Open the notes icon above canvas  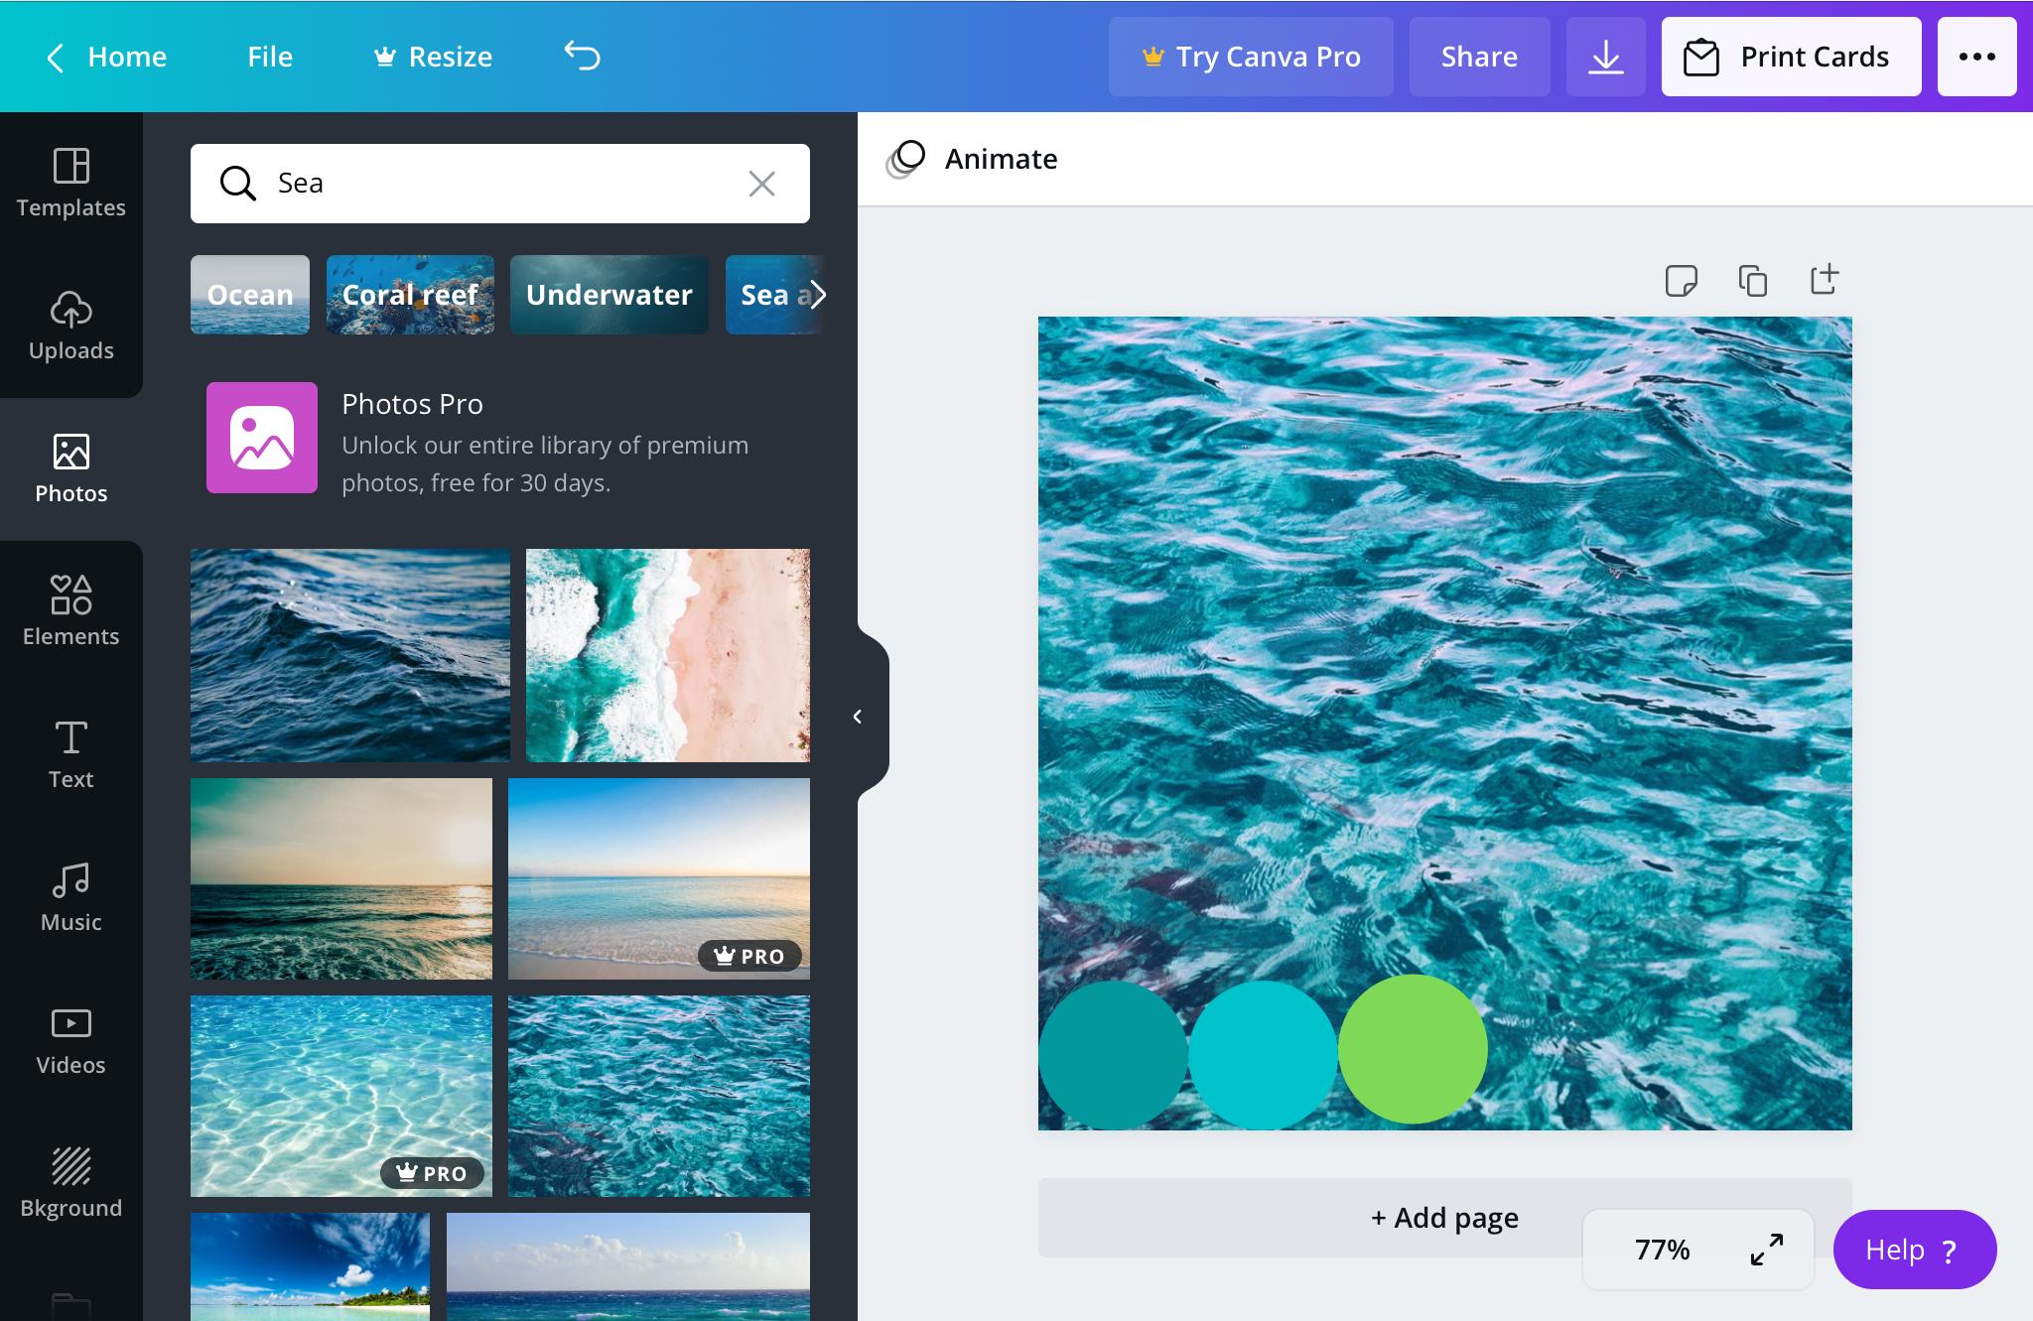tap(1681, 281)
